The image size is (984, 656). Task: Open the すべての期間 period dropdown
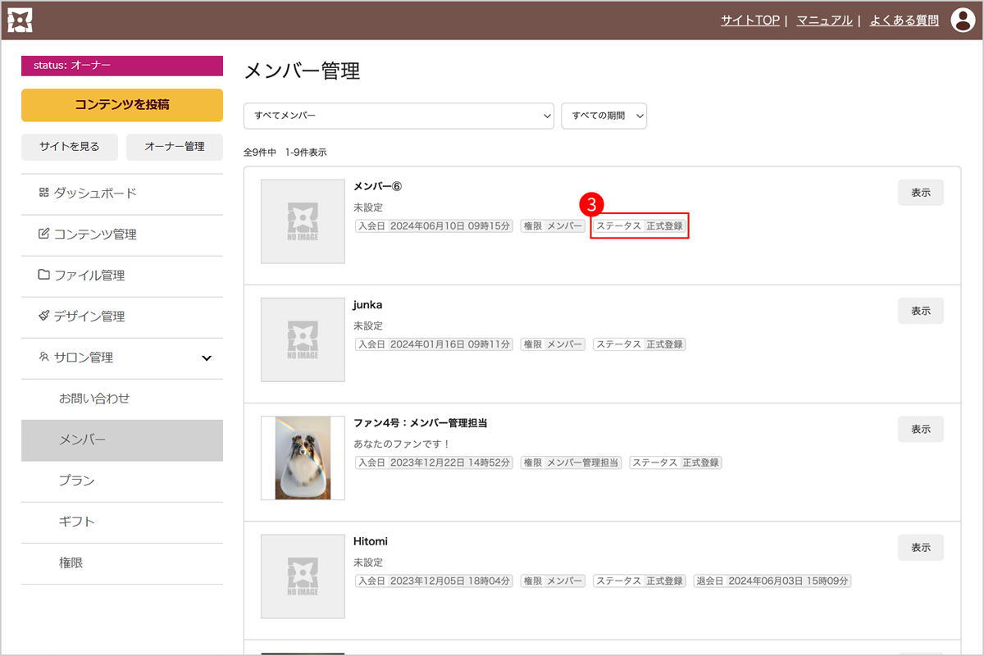click(604, 116)
